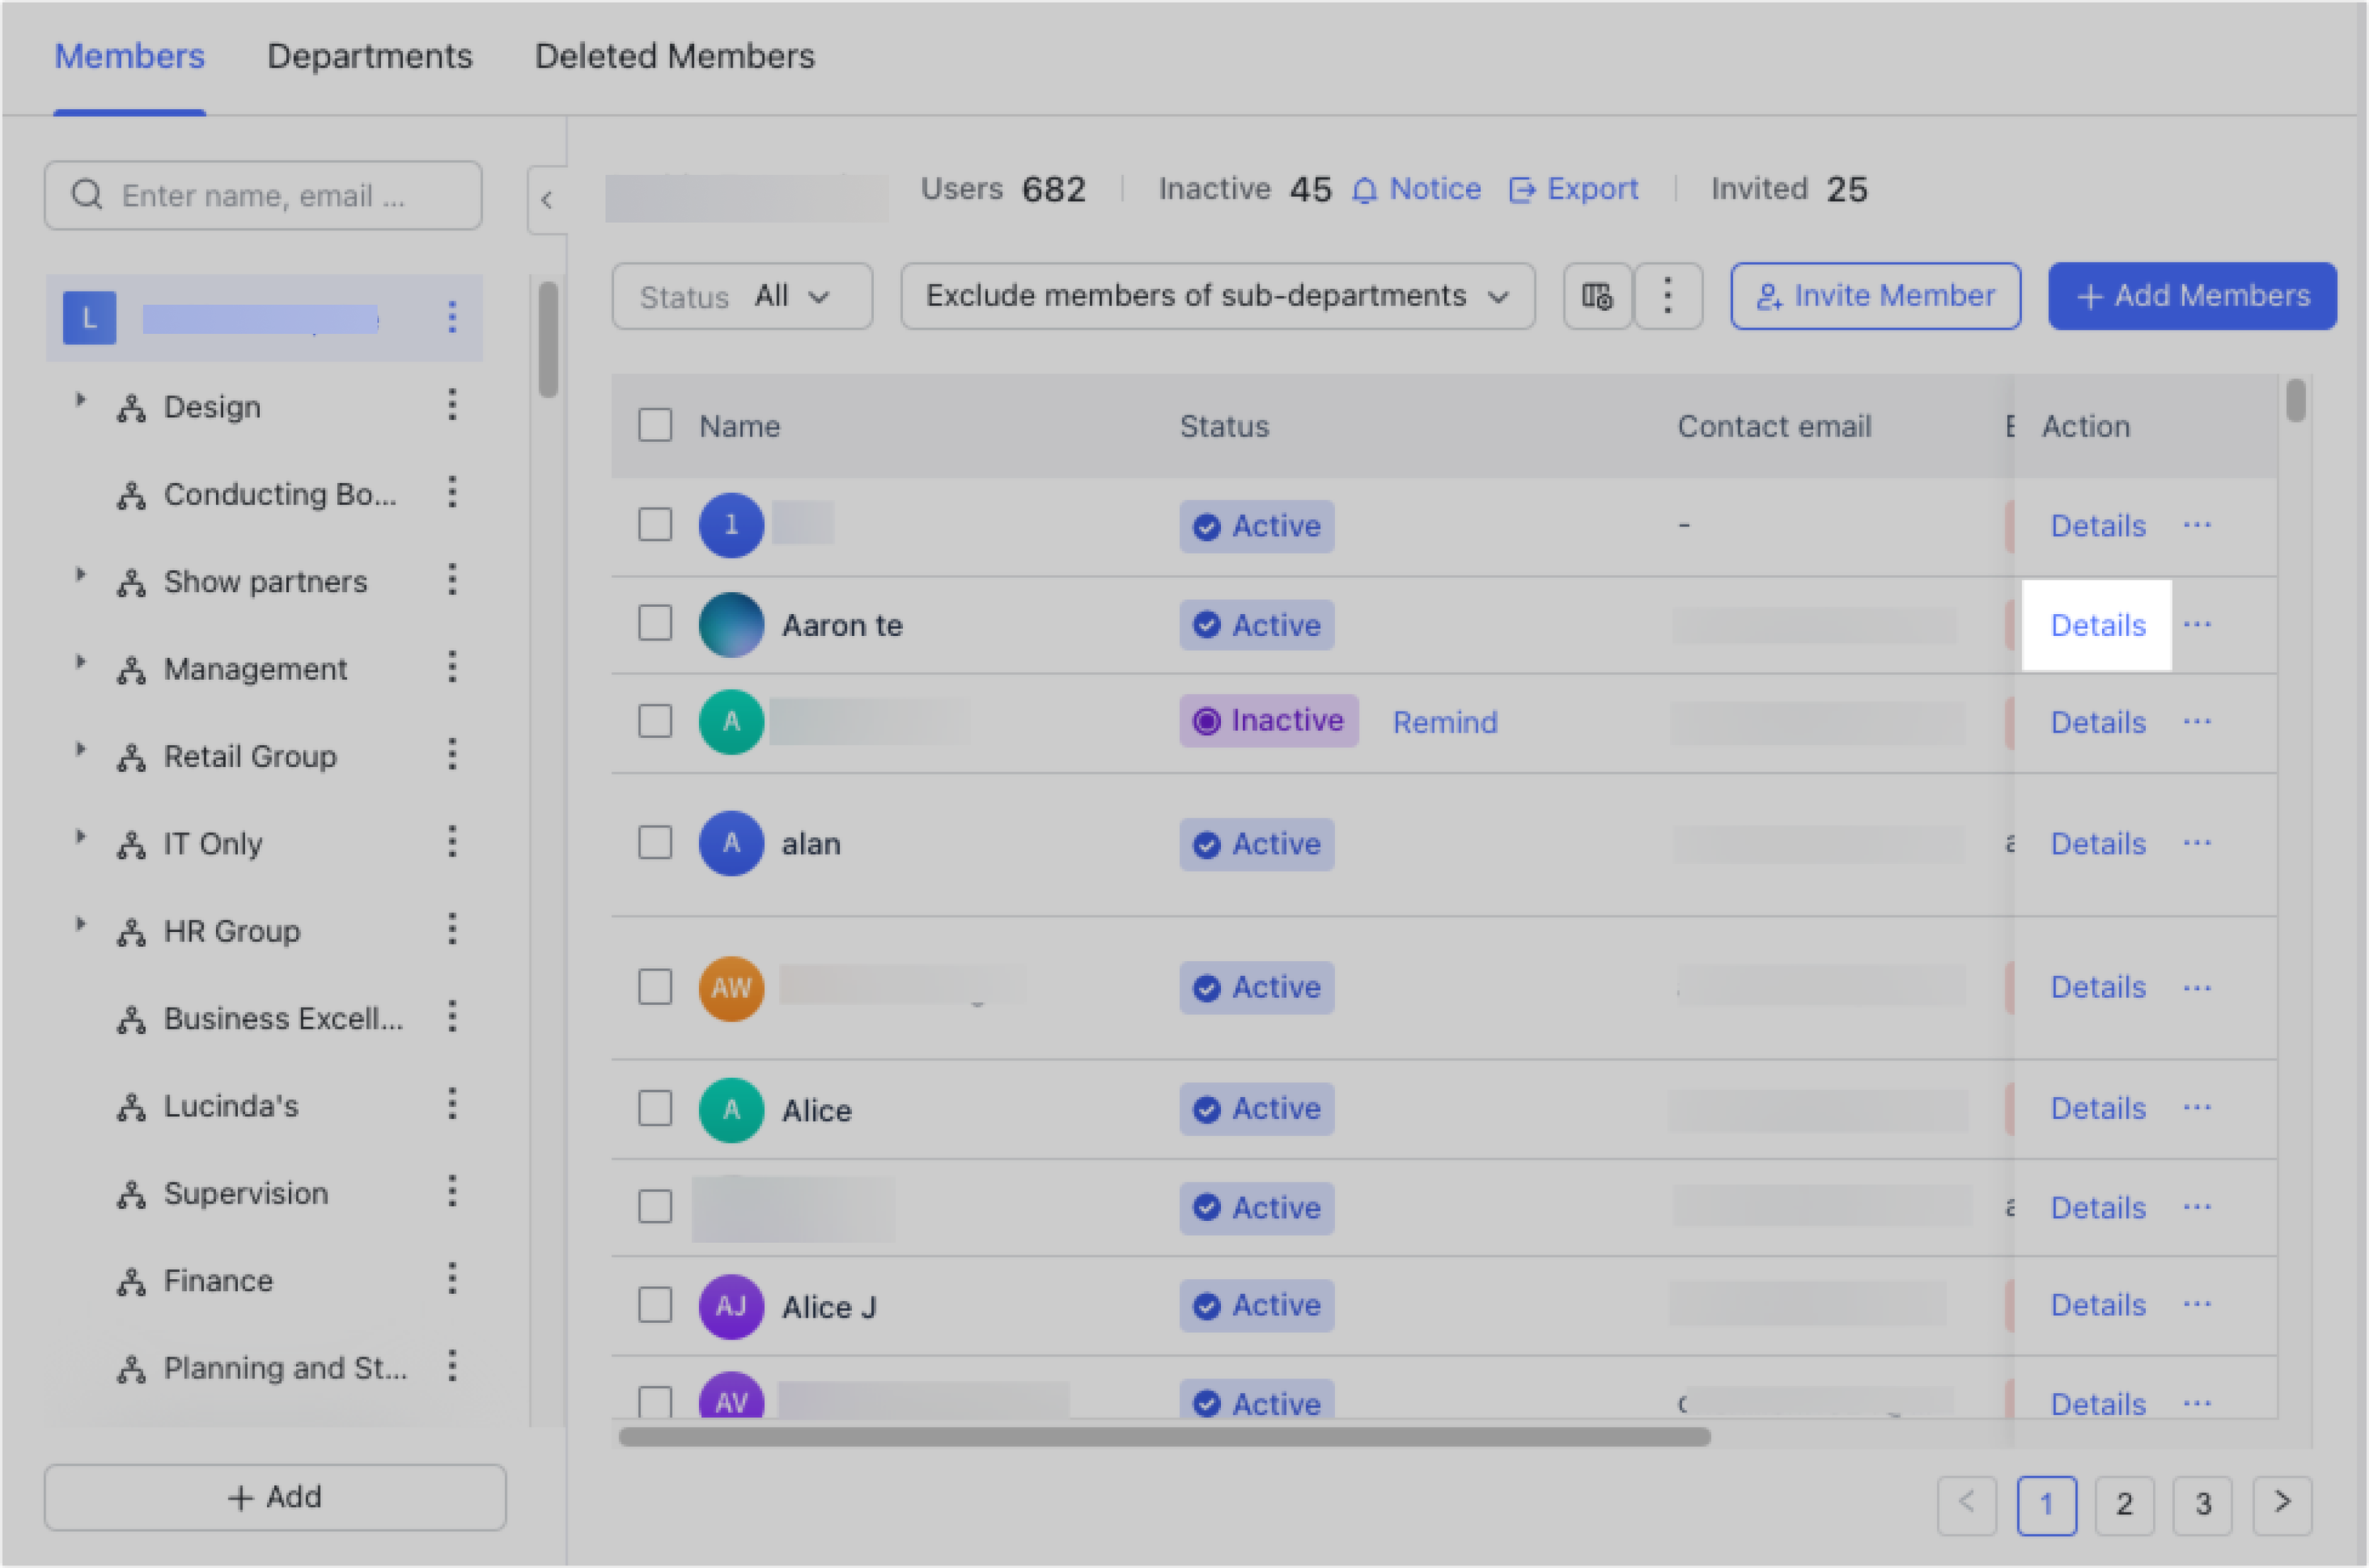This screenshot has width=2369, height=1568.
Task: Collapse the department sidebar with arrow
Action: pos(547,200)
